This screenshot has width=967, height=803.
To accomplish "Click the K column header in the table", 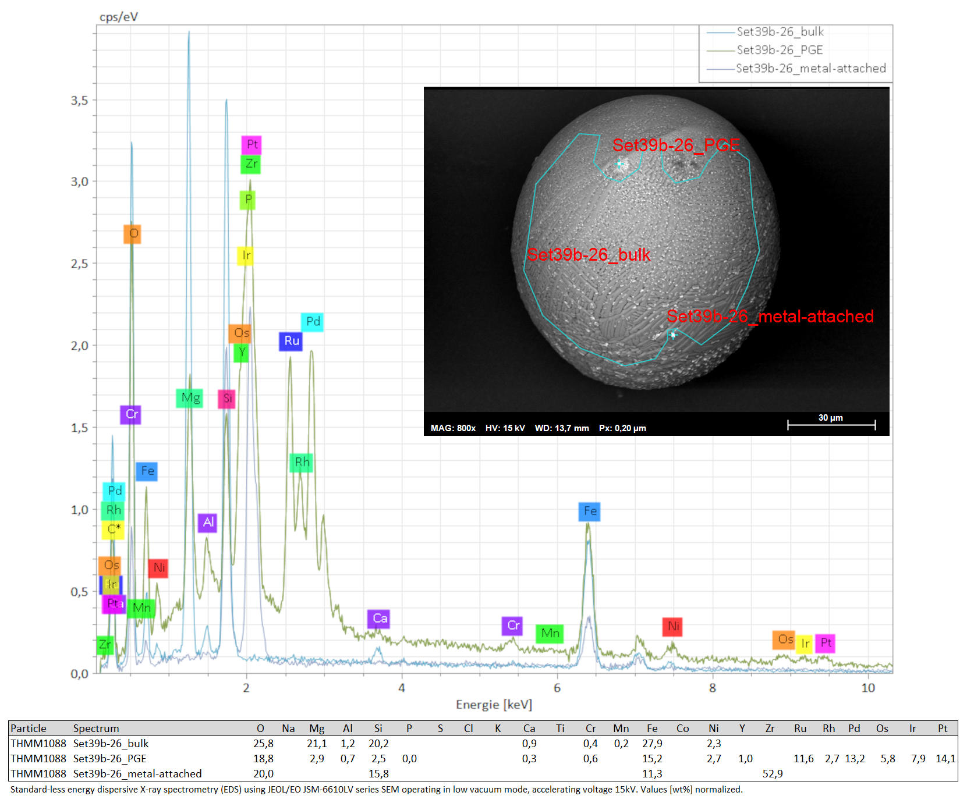I will tap(498, 729).
